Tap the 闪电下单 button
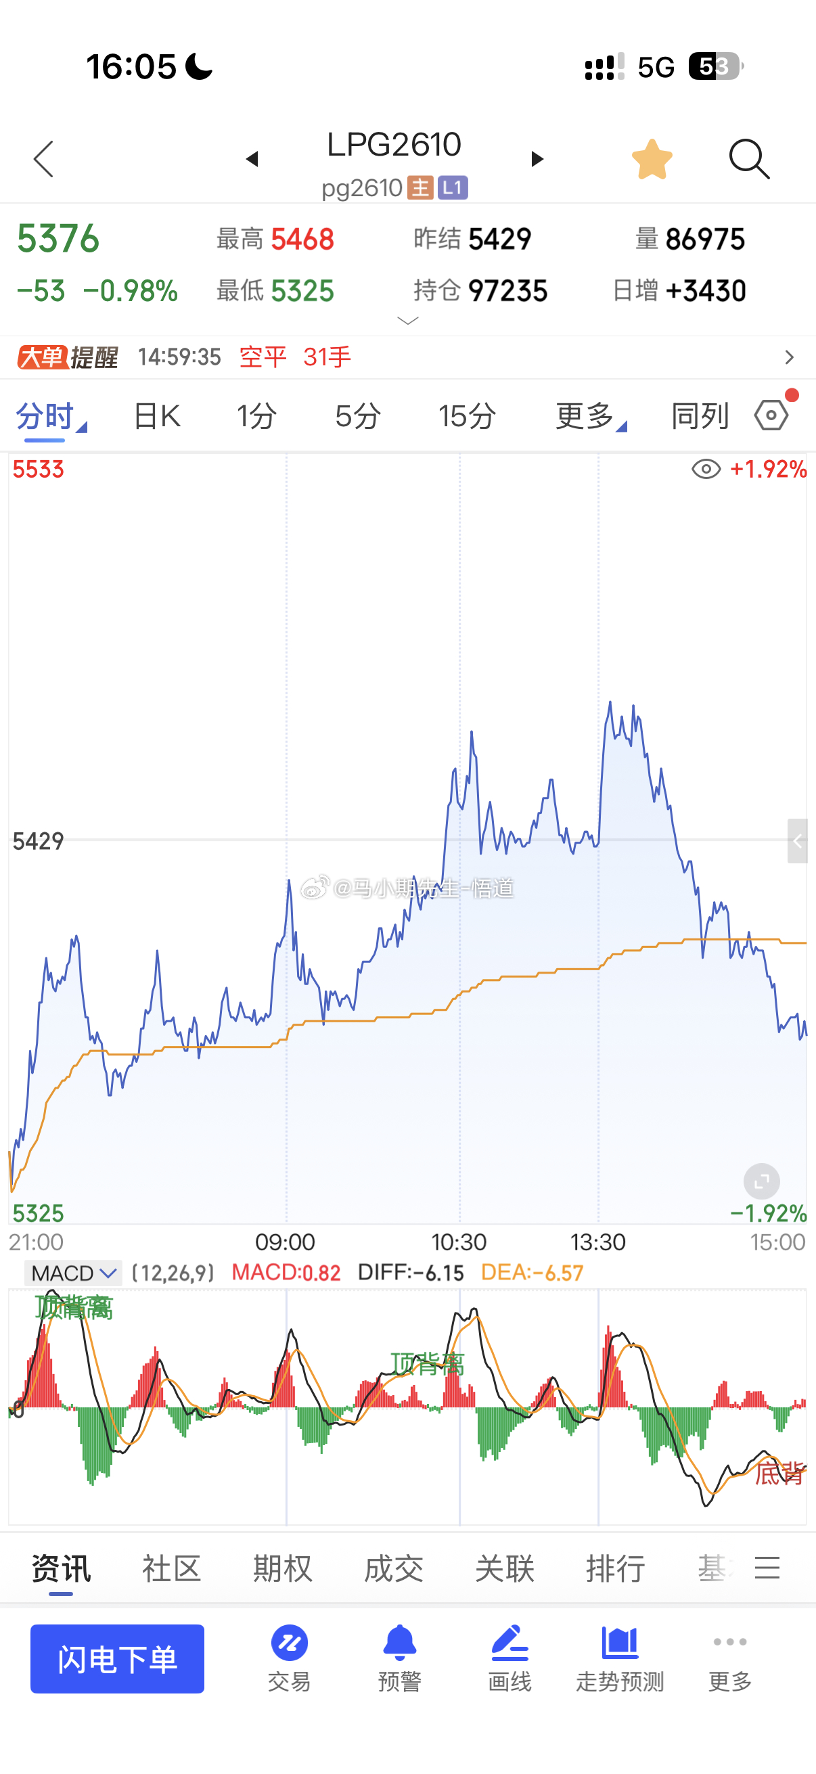The image size is (816, 1774). coord(117,1659)
